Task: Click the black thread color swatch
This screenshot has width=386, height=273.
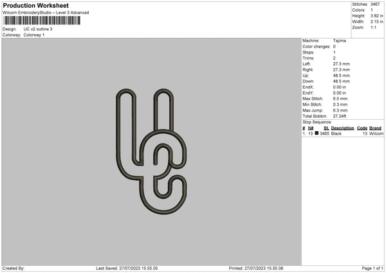Action: click(x=317, y=133)
